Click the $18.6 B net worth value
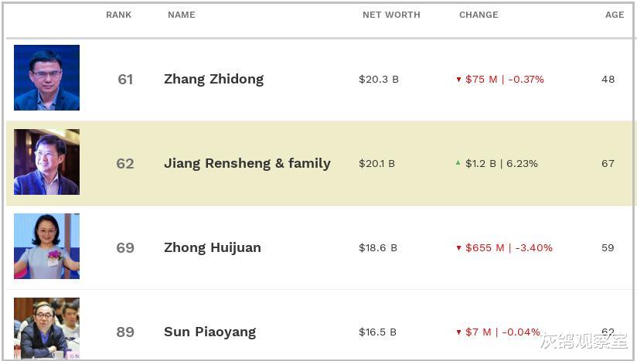The width and height of the screenshot is (637, 361). [378, 247]
